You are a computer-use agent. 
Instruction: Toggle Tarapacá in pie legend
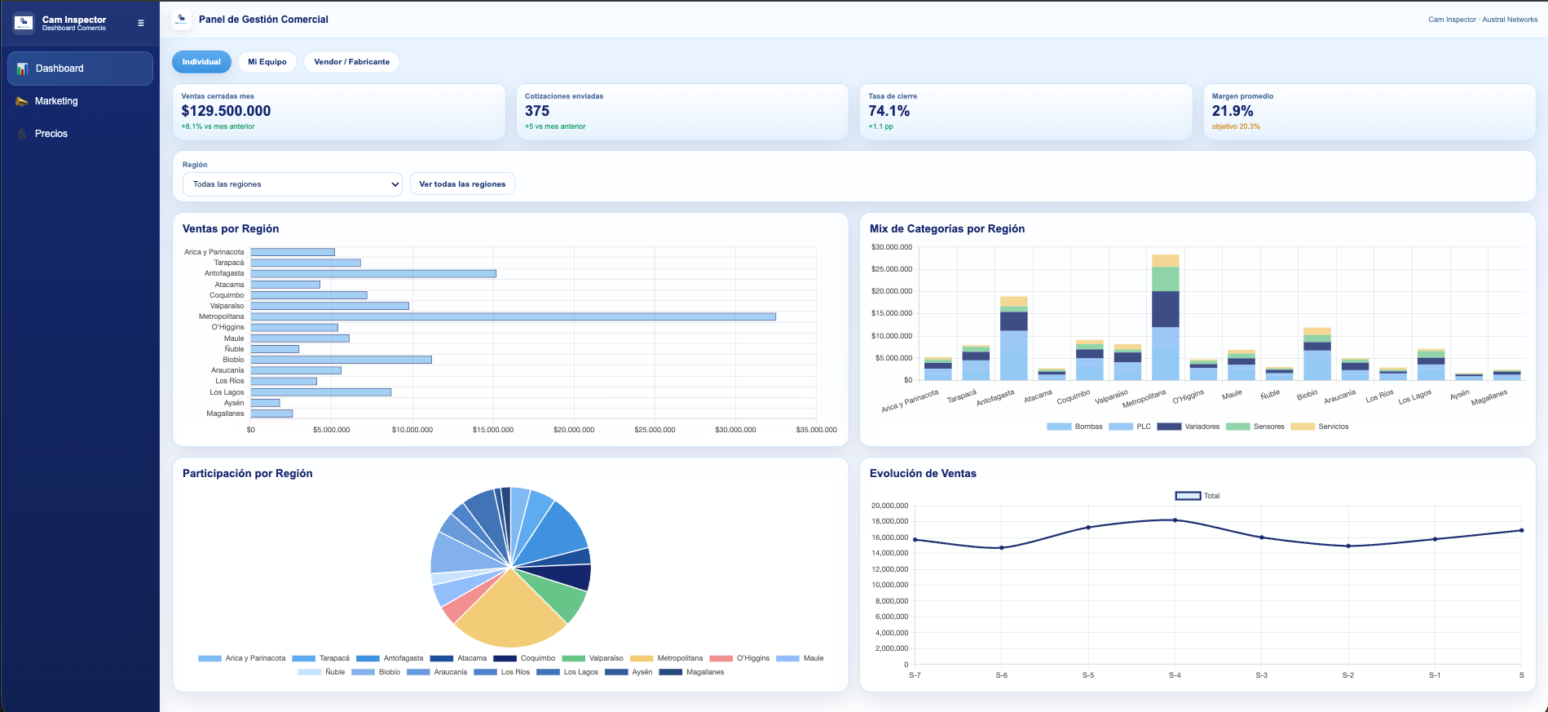click(x=320, y=658)
